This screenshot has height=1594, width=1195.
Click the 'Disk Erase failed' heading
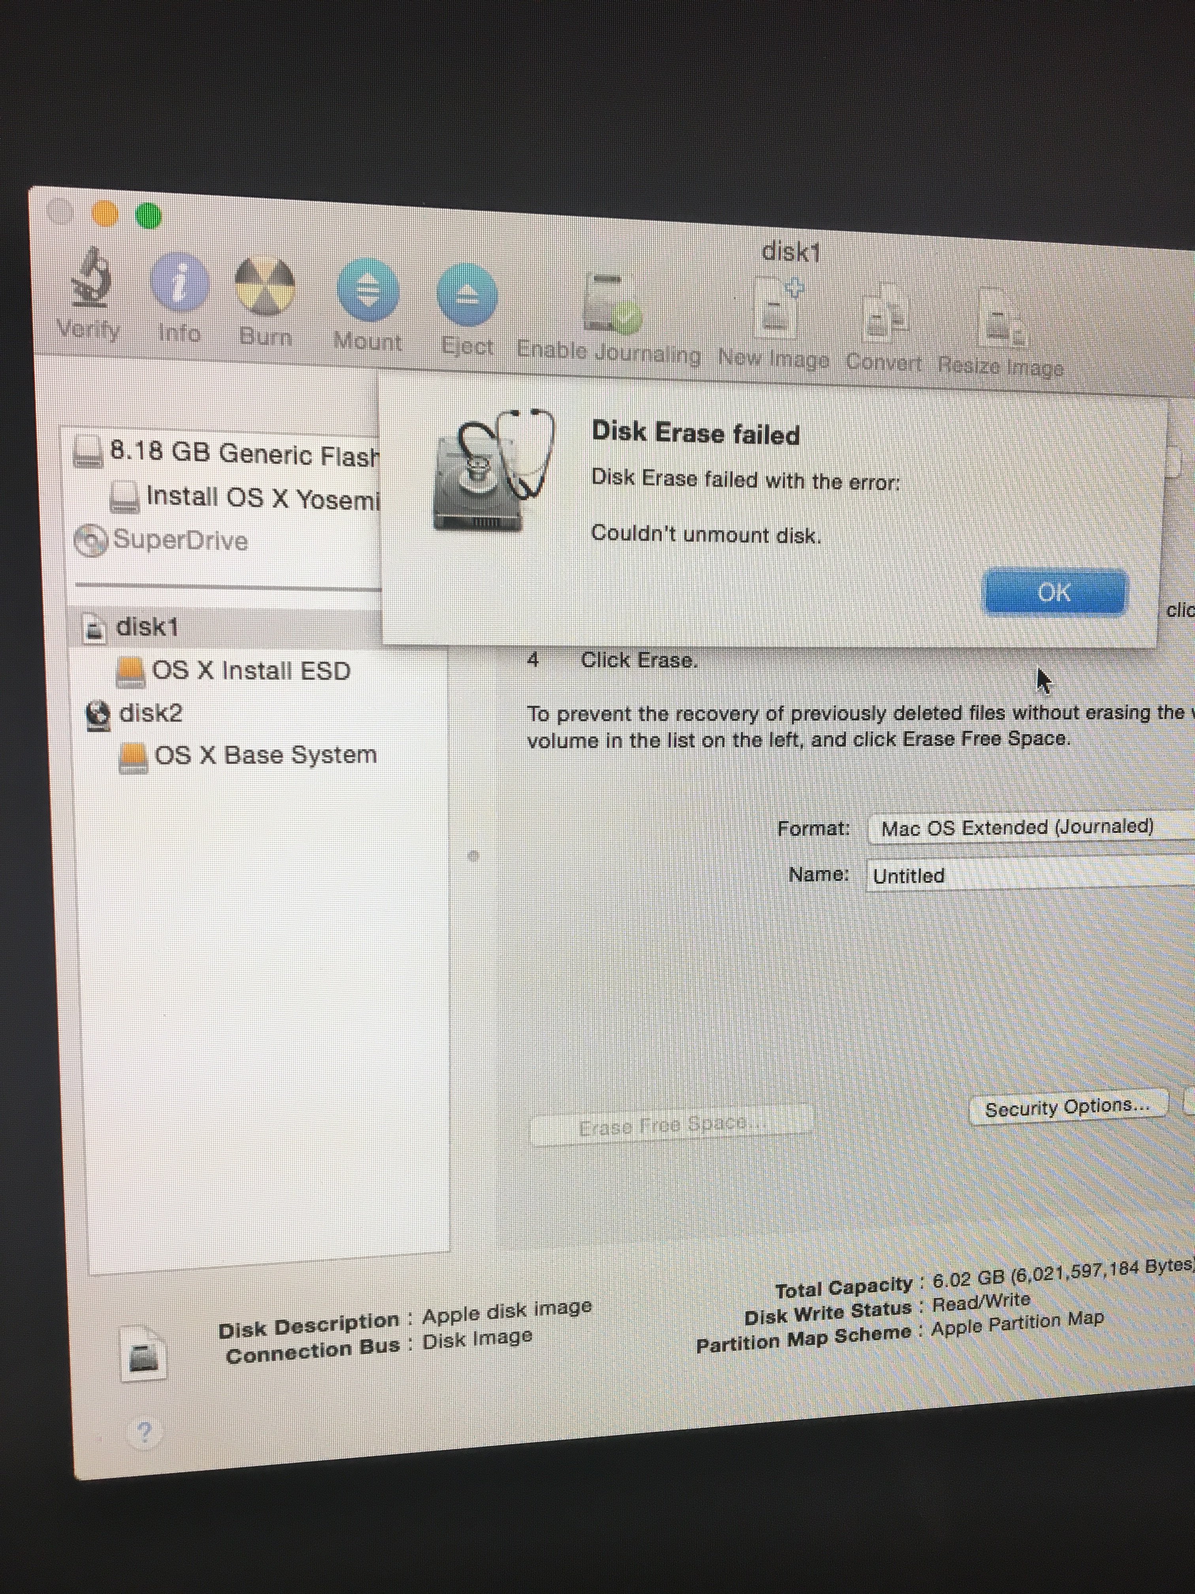click(x=696, y=433)
